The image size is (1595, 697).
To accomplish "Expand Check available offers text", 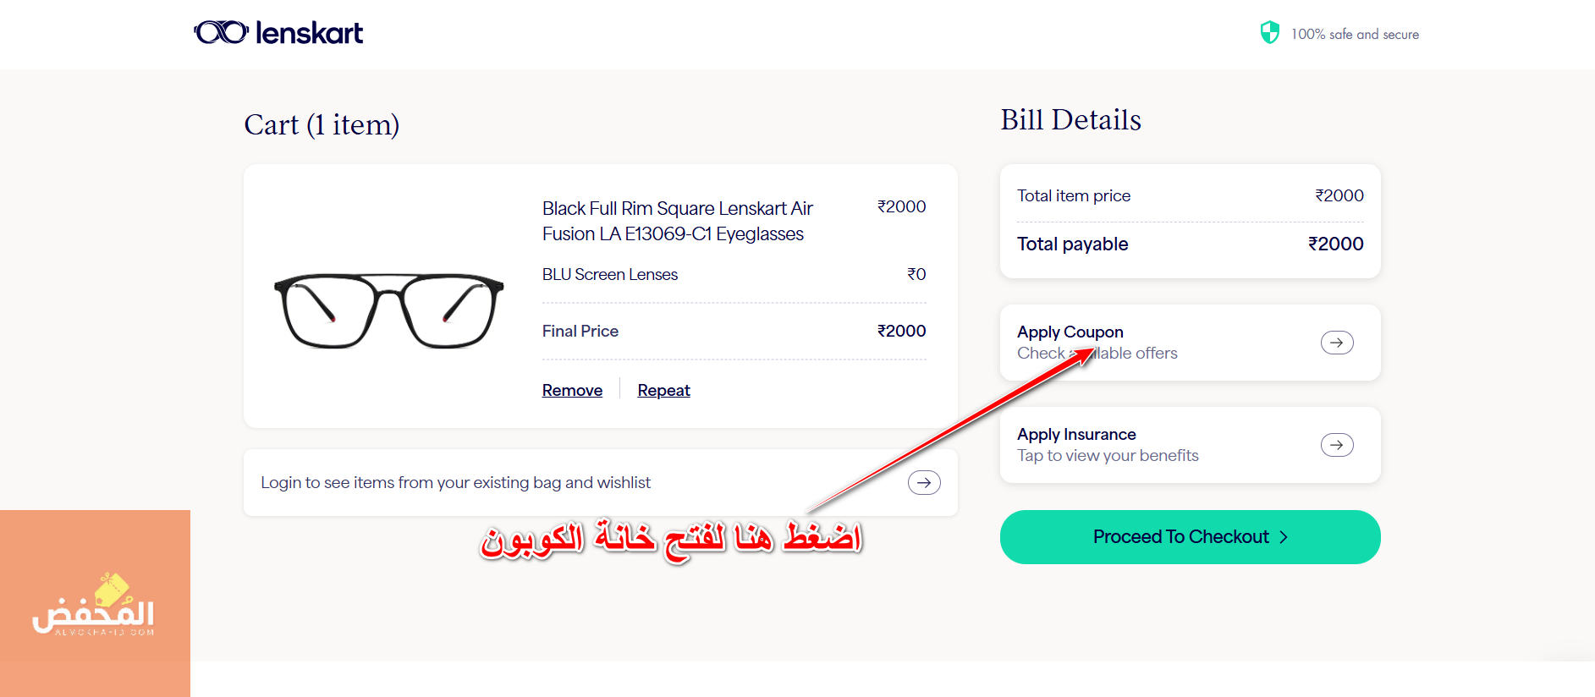I will [1134, 354].
